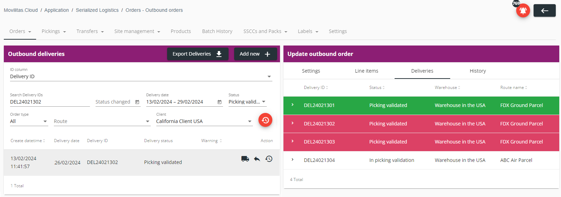Click Export Deliveries button
This screenshot has height=197, width=561.
(x=198, y=54)
